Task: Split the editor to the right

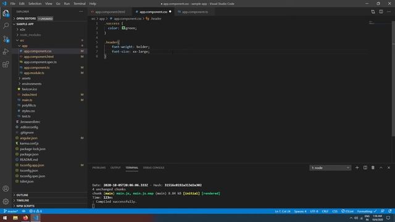Action: [x=381, y=12]
